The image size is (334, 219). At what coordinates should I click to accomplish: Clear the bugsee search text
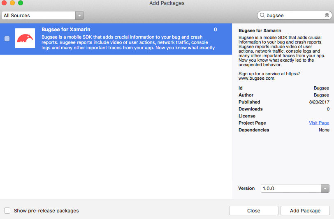pyautogui.click(x=327, y=15)
